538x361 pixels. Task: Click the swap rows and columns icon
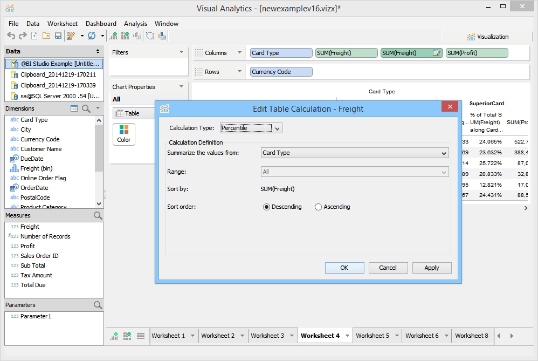pos(150,36)
